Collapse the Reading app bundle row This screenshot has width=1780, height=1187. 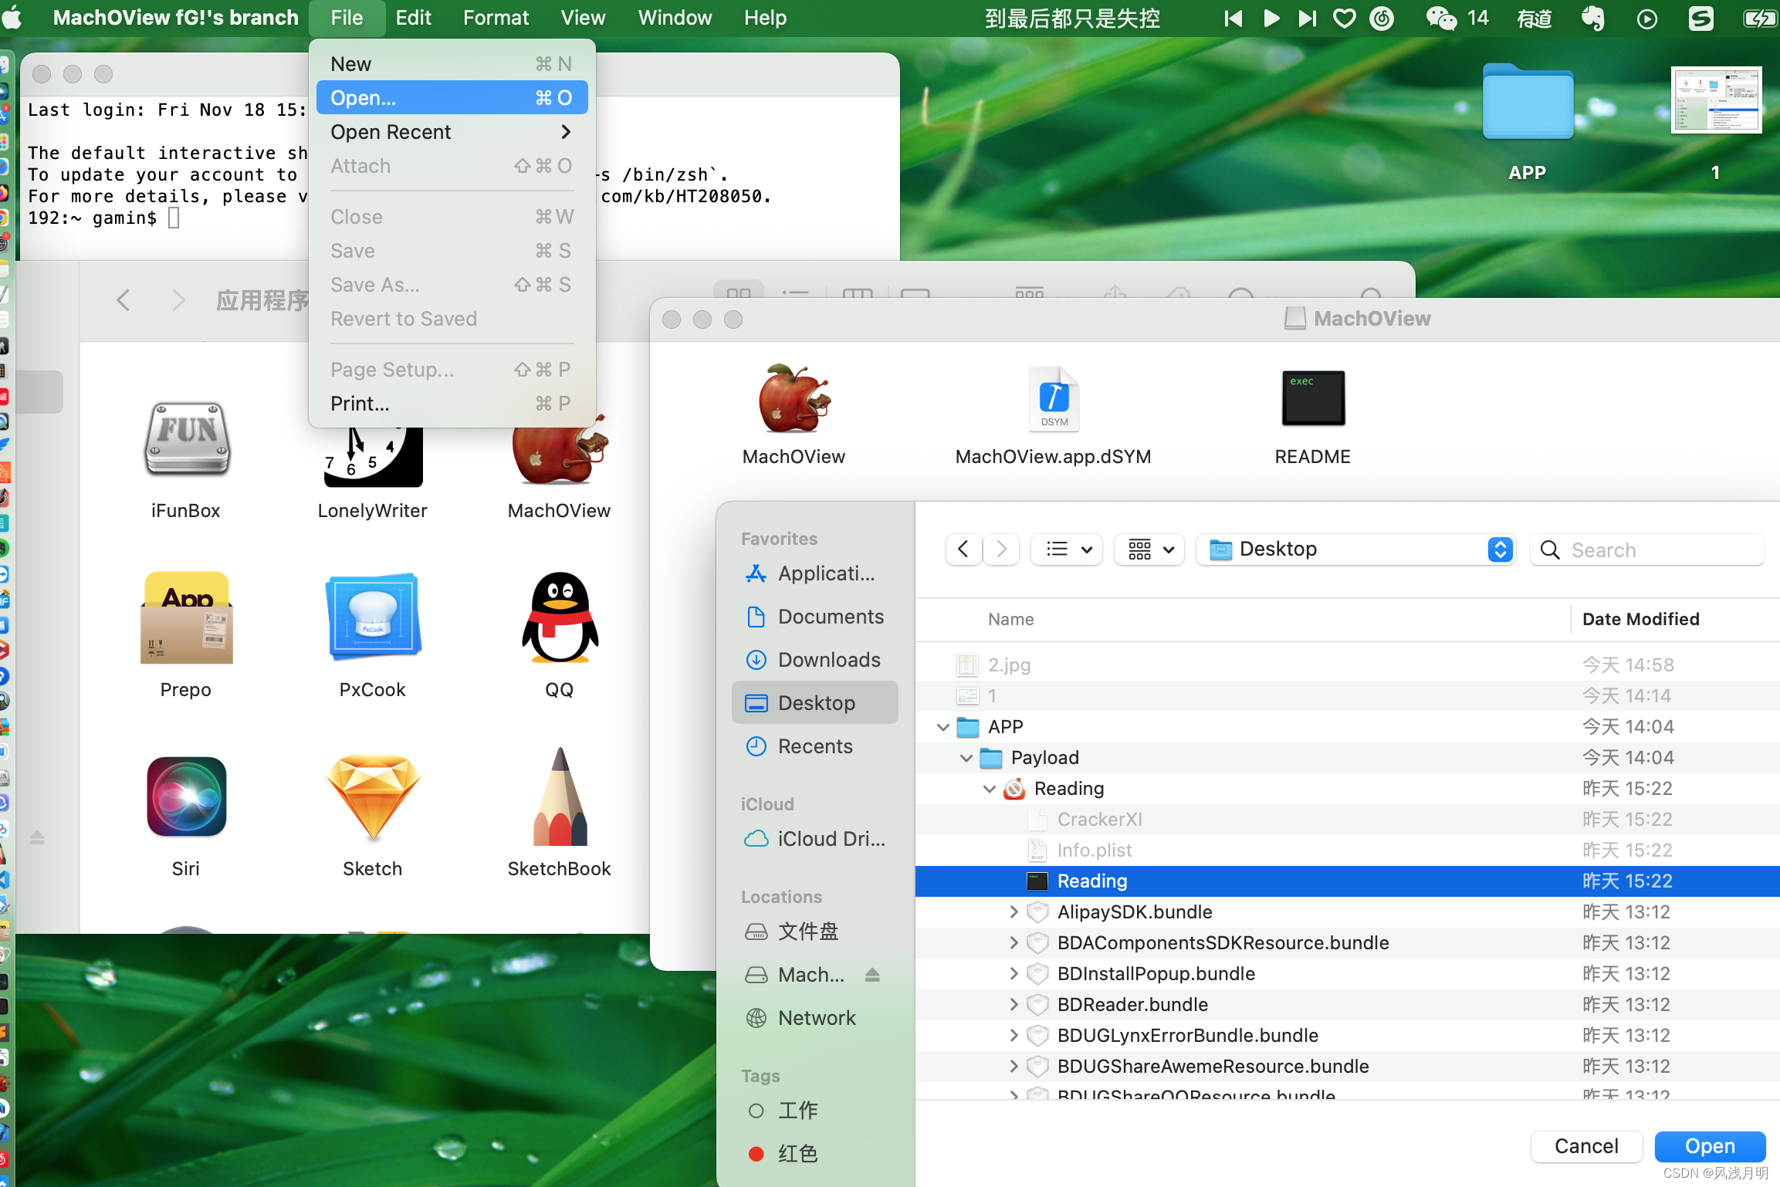[989, 789]
